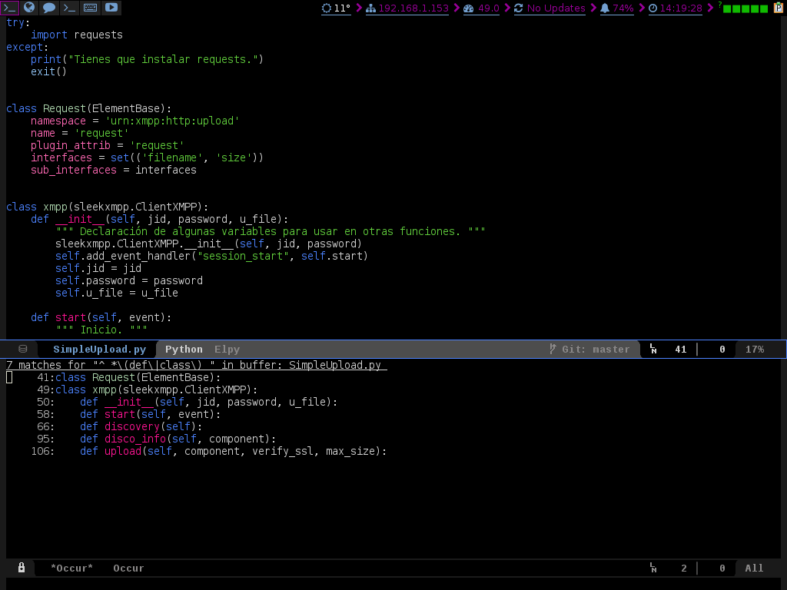787x590 pixels.
Task: Click the 49.0 load value
Action: pyautogui.click(x=489, y=8)
